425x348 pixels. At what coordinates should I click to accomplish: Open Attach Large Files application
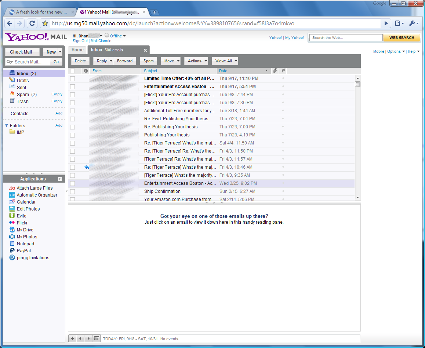pyautogui.click(x=30, y=188)
